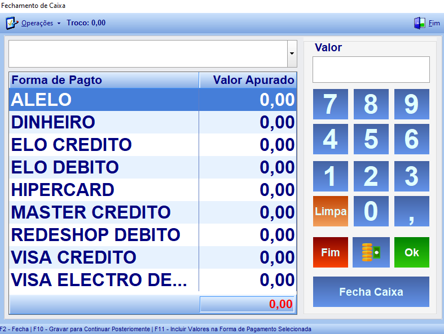Open the Operações dropdown menu
Viewport: 444px width, 334px height.
point(41,23)
